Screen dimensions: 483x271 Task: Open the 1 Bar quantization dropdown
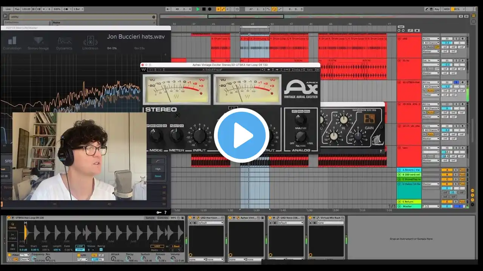78,9
